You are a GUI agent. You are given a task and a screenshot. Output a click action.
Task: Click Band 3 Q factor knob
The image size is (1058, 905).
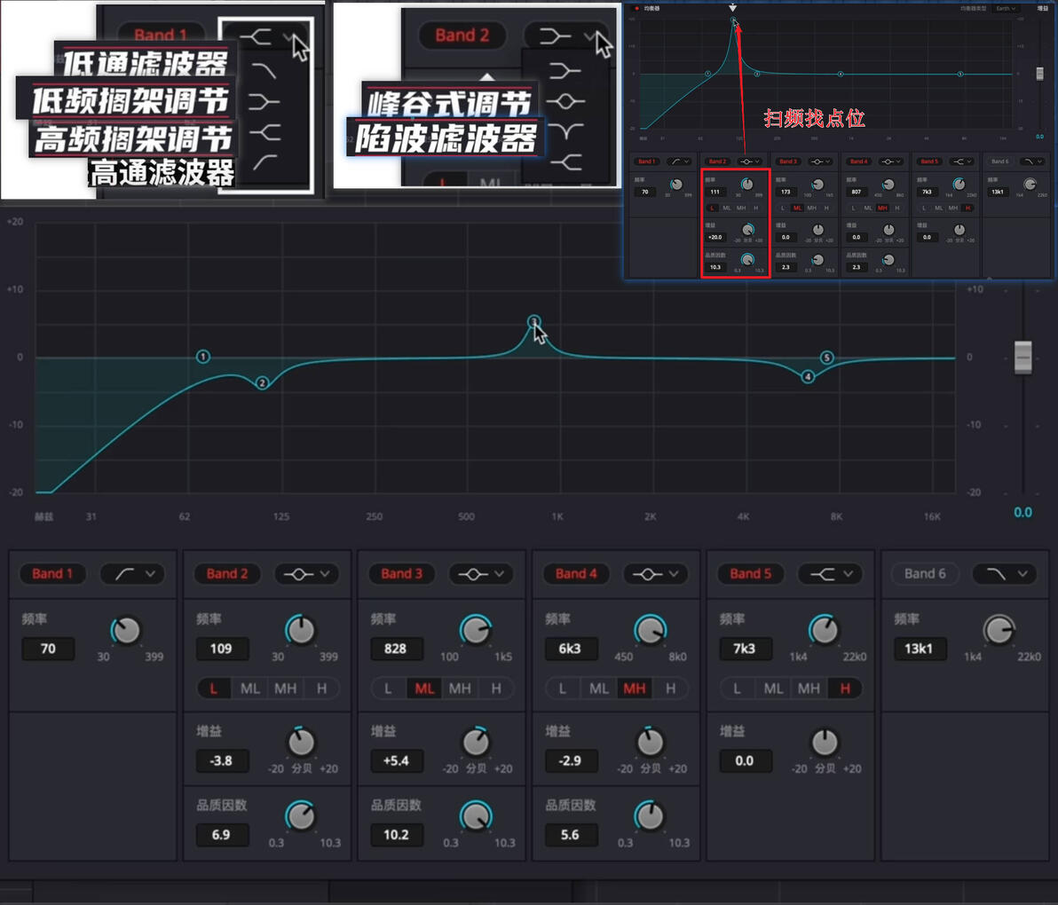tap(475, 816)
